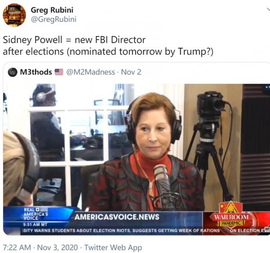270x253 pixels.
Task: Click the 'nominated tomorrow by Trump?' text line
Action: [x=140, y=51]
